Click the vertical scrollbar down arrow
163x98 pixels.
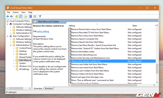(157, 82)
